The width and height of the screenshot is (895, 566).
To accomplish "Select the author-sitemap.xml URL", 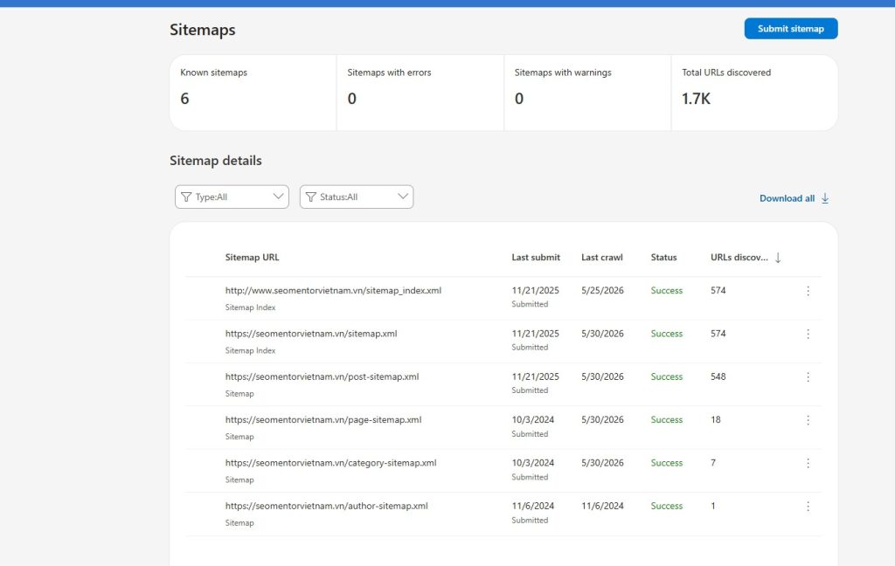I will click(327, 506).
